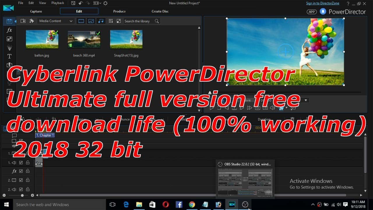Open OBS Studio taskbar icon
The image size is (373, 210).
245,204
